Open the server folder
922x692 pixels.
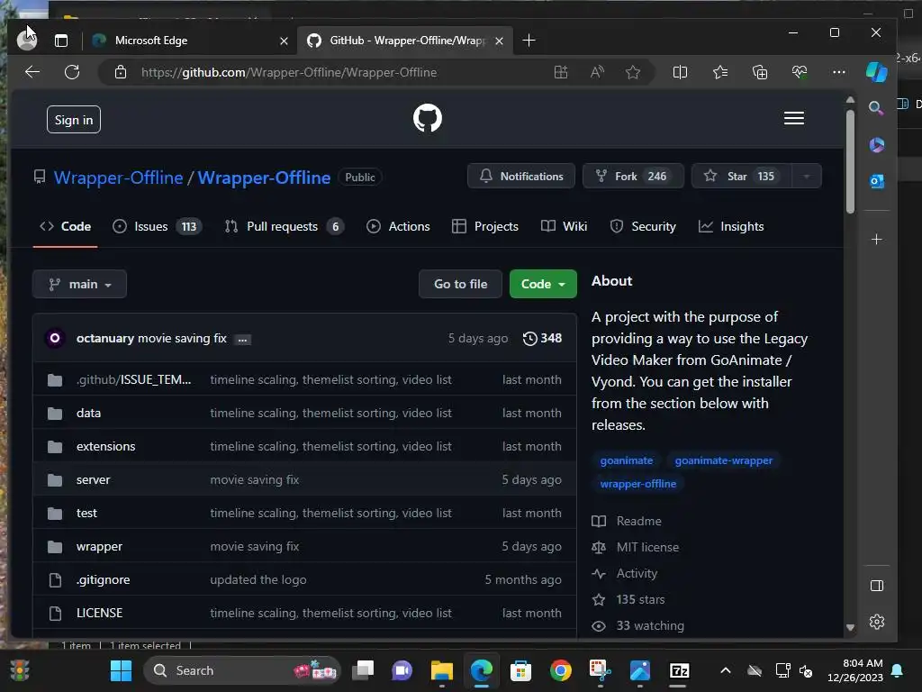point(93,479)
